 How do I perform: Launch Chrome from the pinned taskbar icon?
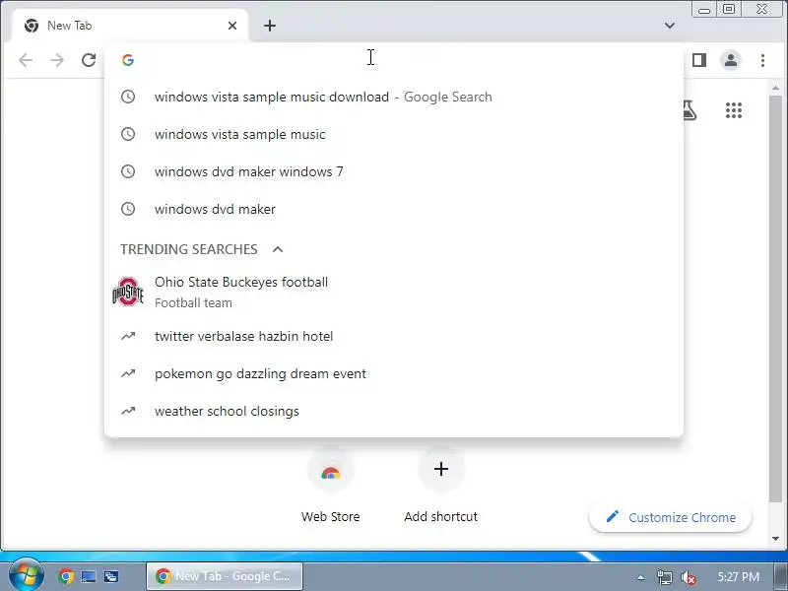pyautogui.click(x=66, y=576)
